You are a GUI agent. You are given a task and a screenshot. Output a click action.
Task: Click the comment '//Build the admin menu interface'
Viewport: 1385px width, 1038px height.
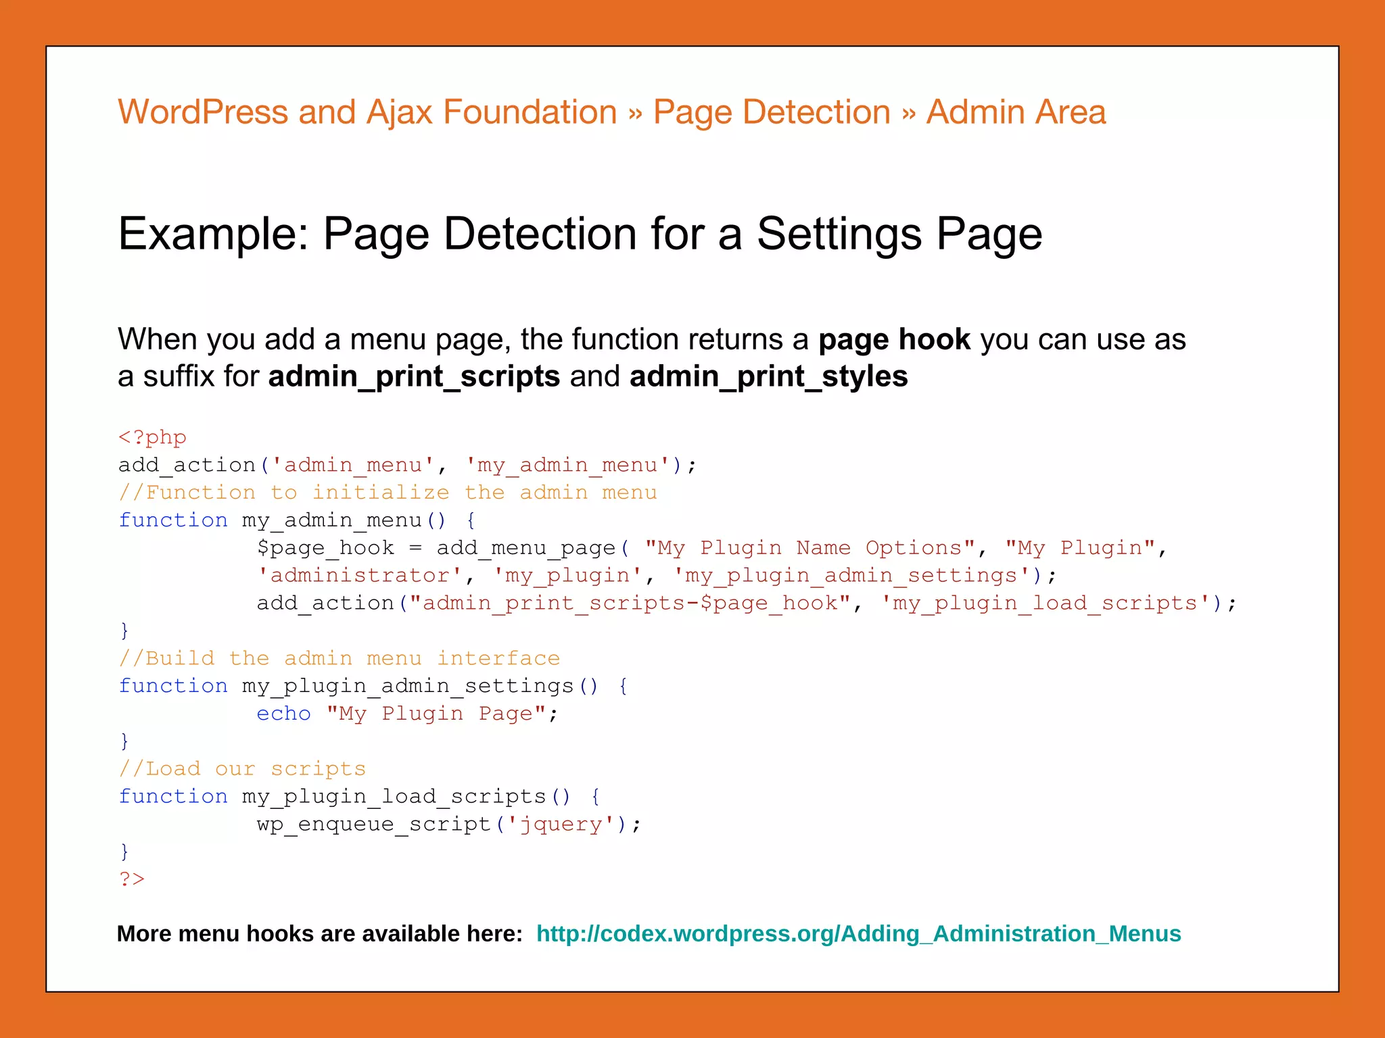339,658
